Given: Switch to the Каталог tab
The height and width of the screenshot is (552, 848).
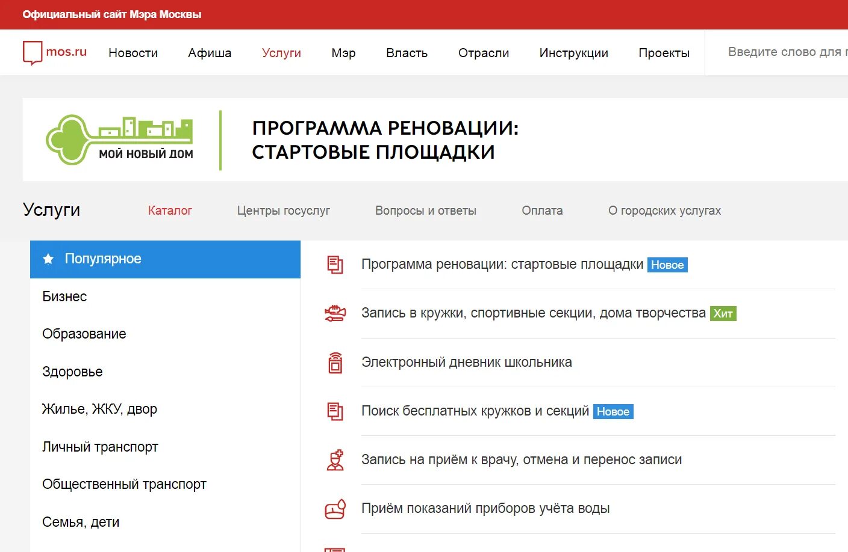Looking at the screenshot, I should coord(170,210).
